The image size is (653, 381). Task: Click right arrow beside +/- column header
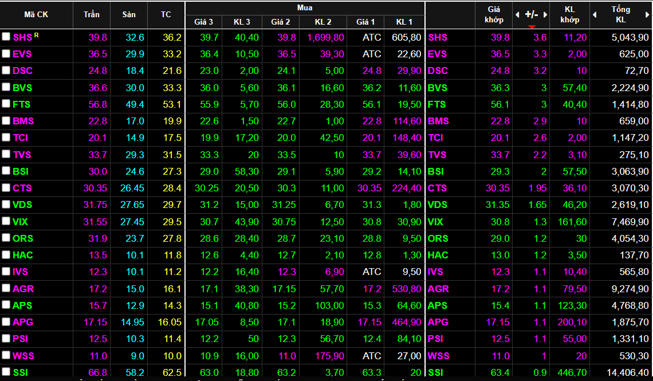545,14
